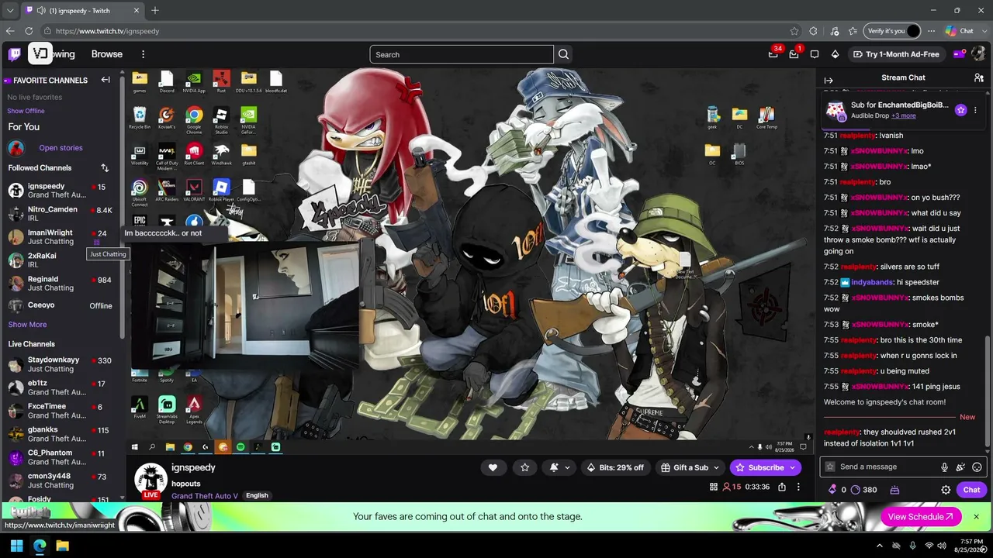This screenshot has height=558, width=993.
Task: Open the top navigation more-options menu
Action: point(143,54)
